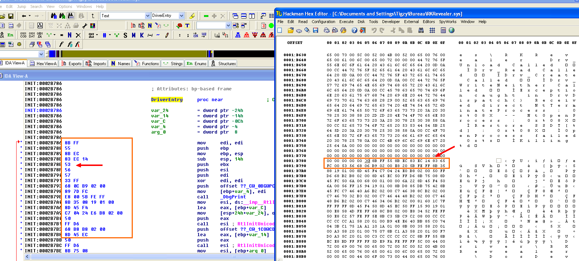The height and width of the screenshot is (261, 579).
Task: Open the Jump menu in IDA
Action: tap(22, 6)
